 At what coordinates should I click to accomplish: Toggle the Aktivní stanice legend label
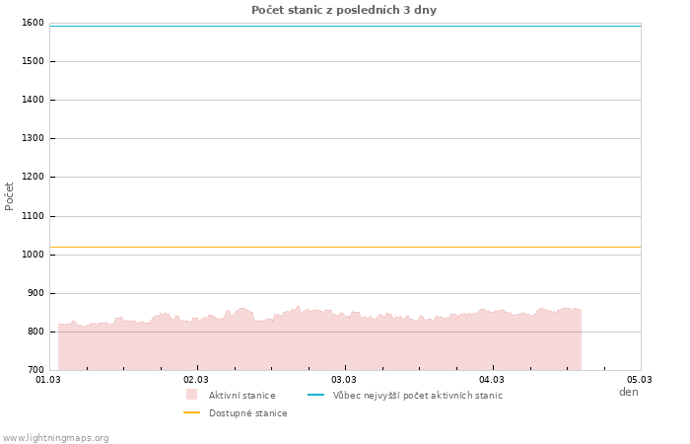coord(241,396)
